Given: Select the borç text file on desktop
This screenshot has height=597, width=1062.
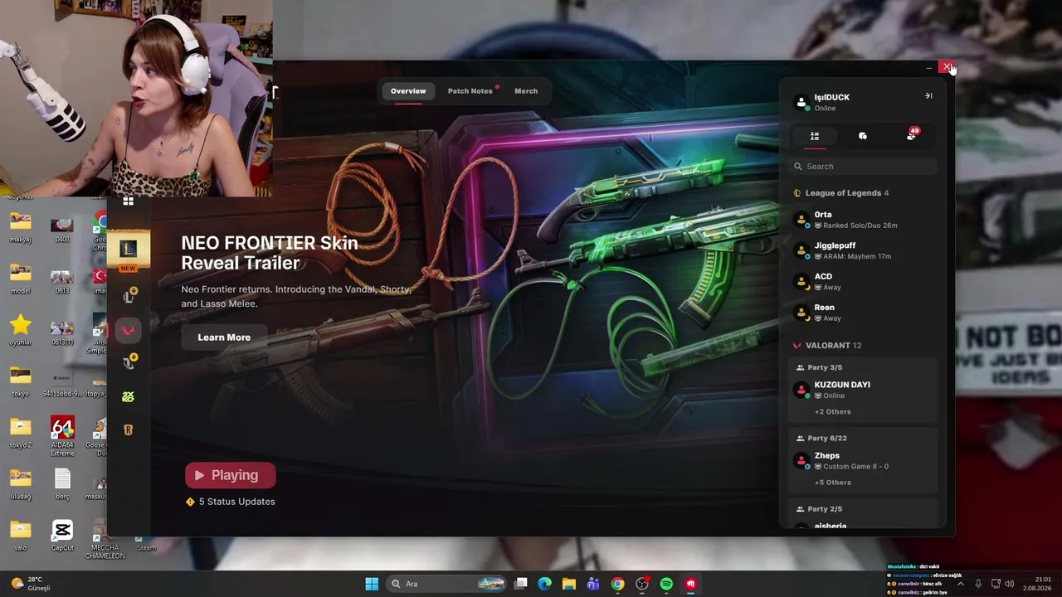Looking at the screenshot, I should point(62,484).
